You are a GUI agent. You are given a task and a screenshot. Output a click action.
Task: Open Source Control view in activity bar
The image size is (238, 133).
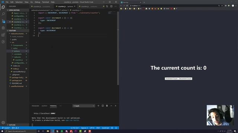pos(3,21)
